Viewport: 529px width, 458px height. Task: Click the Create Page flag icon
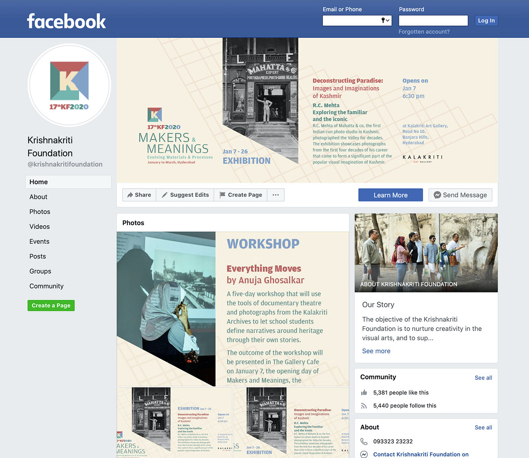point(222,195)
